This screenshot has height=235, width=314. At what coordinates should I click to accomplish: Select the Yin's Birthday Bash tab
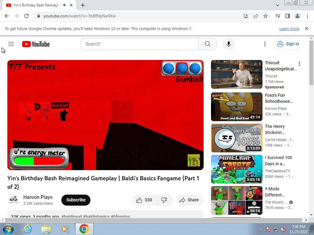point(36,5)
